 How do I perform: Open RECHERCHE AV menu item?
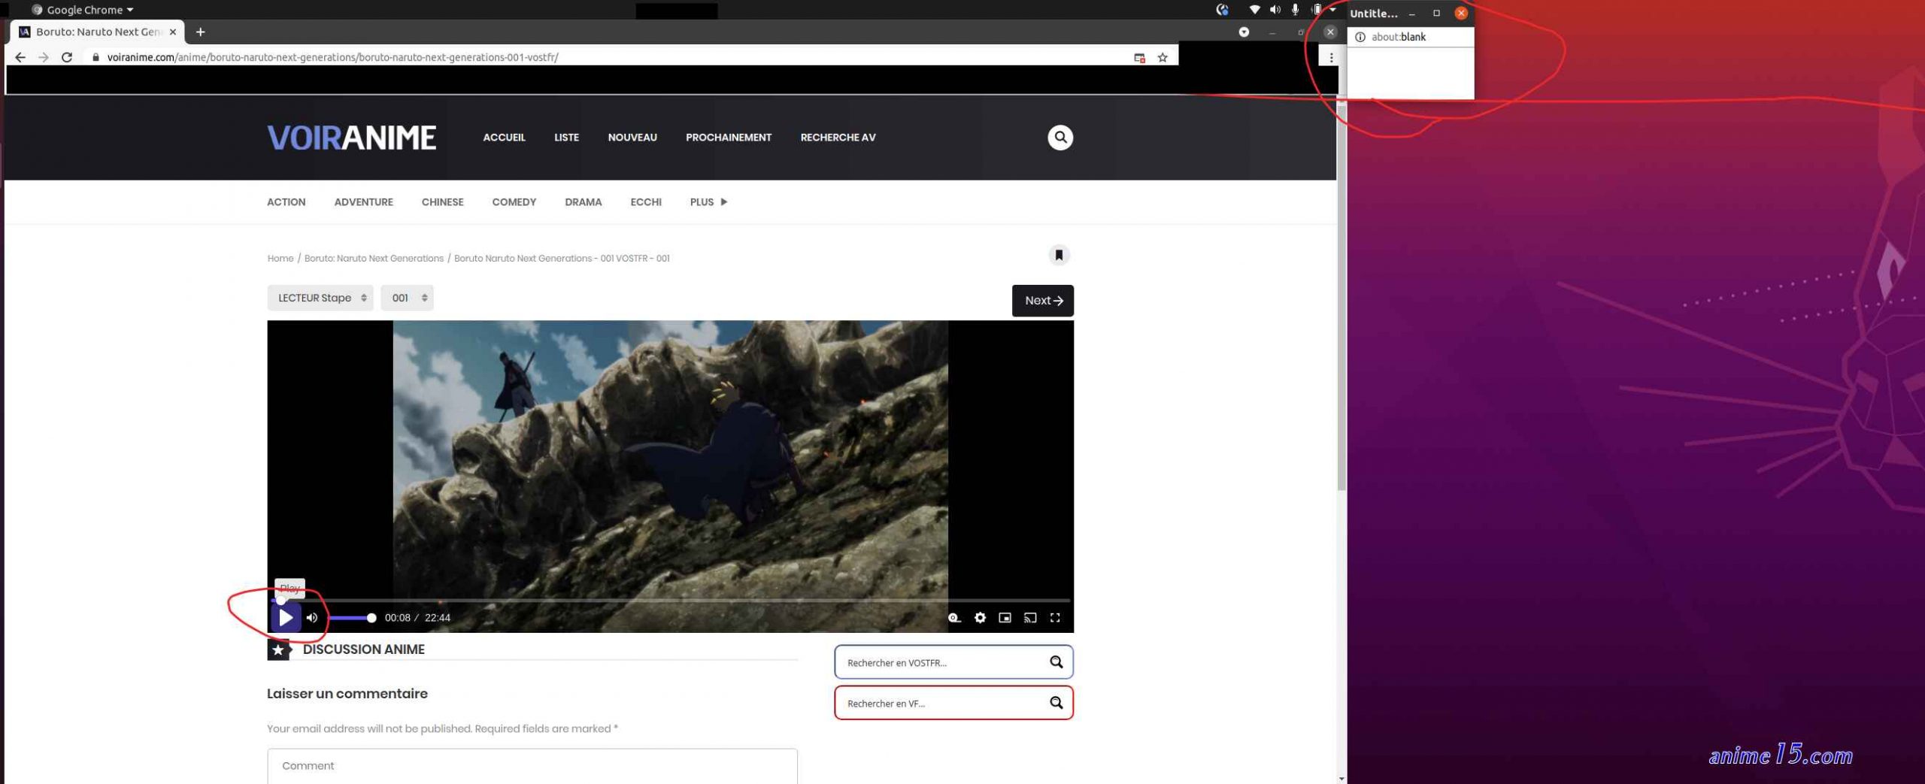coord(838,137)
